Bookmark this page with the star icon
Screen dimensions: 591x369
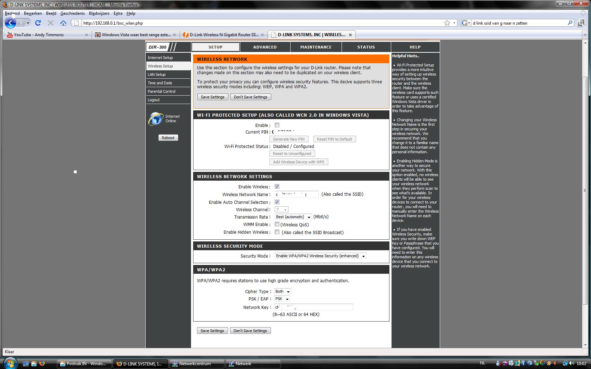point(447,23)
